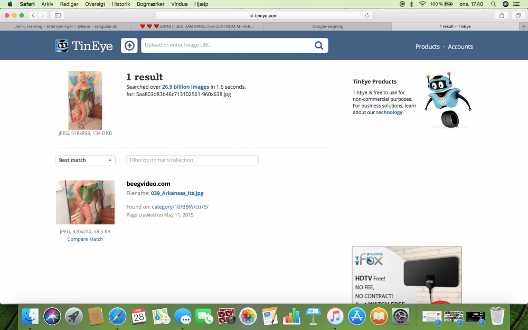Open Pages in Dock
The width and height of the screenshot is (528, 330).
point(270,316)
